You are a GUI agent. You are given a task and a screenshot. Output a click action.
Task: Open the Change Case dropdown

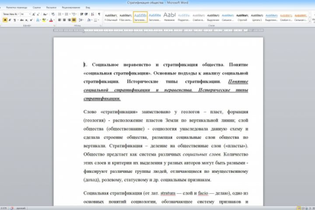[x=45, y=14]
